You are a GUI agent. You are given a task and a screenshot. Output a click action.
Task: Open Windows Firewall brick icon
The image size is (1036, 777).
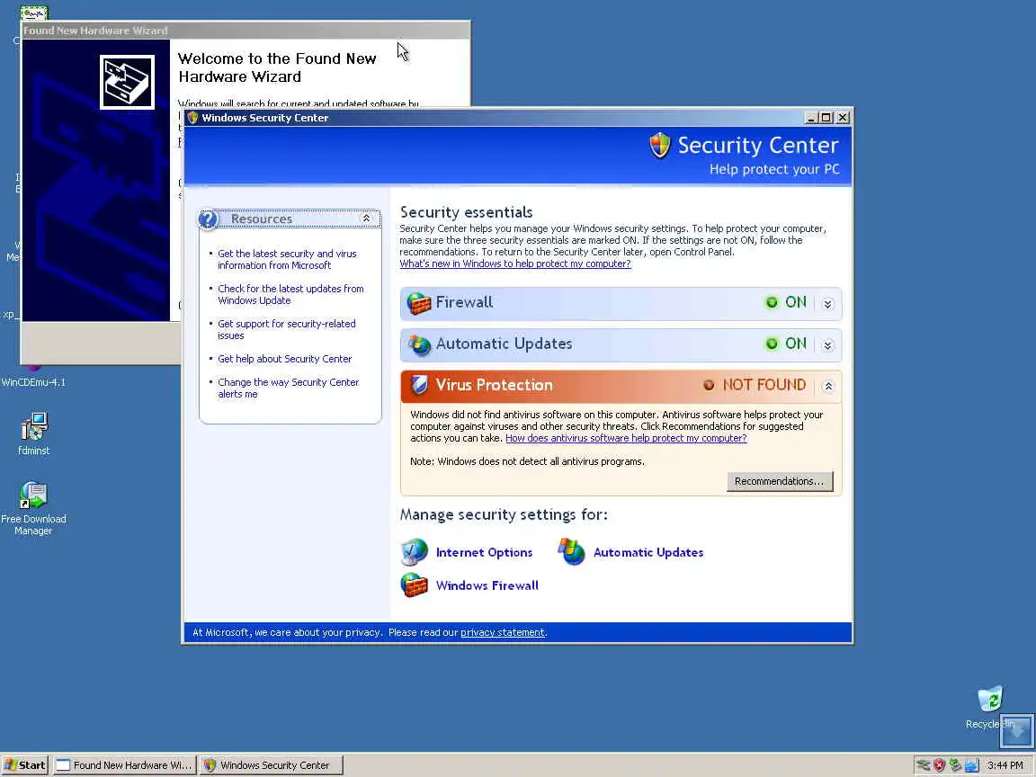click(x=415, y=585)
